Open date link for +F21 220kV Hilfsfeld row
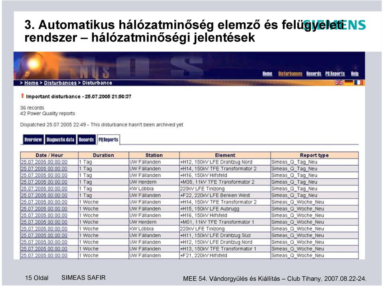 pos(44,255)
